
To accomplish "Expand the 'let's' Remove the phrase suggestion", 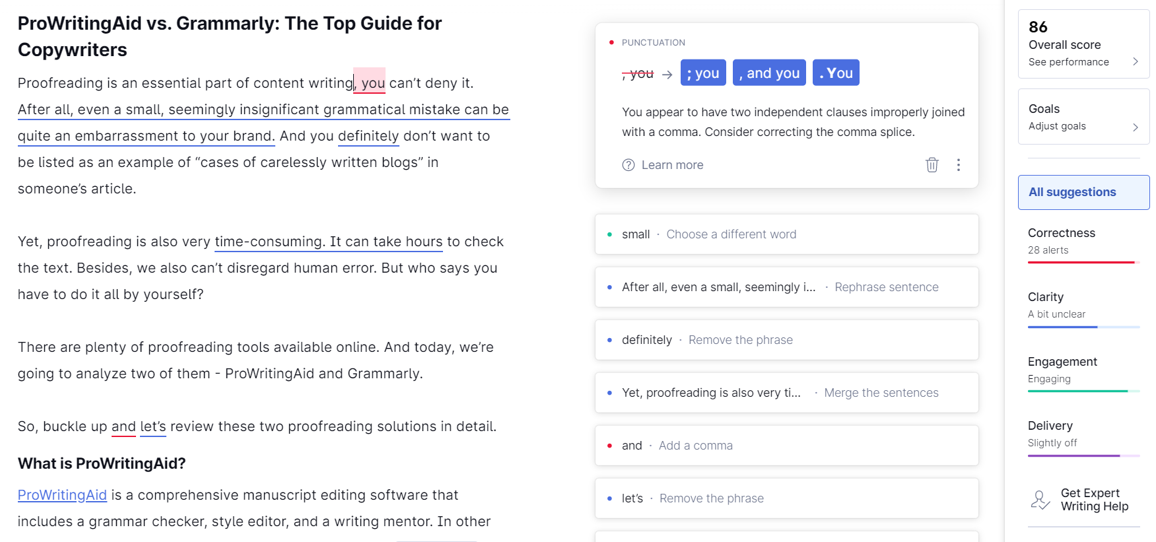I will (786, 498).
